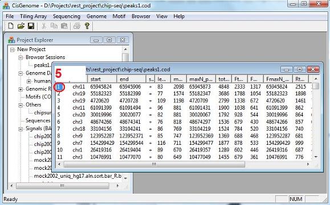Click the Project Explorer panel icon

click(11, 40)
